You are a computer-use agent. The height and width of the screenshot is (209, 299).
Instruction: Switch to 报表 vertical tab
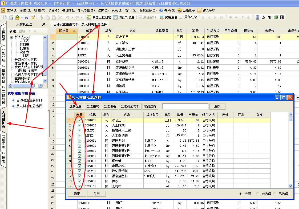[3, 159]
